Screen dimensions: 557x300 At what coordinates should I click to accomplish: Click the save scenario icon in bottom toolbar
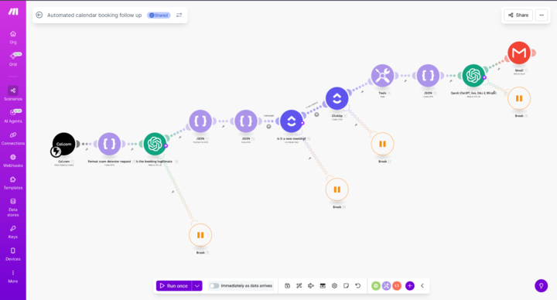[x=287, y=286]
